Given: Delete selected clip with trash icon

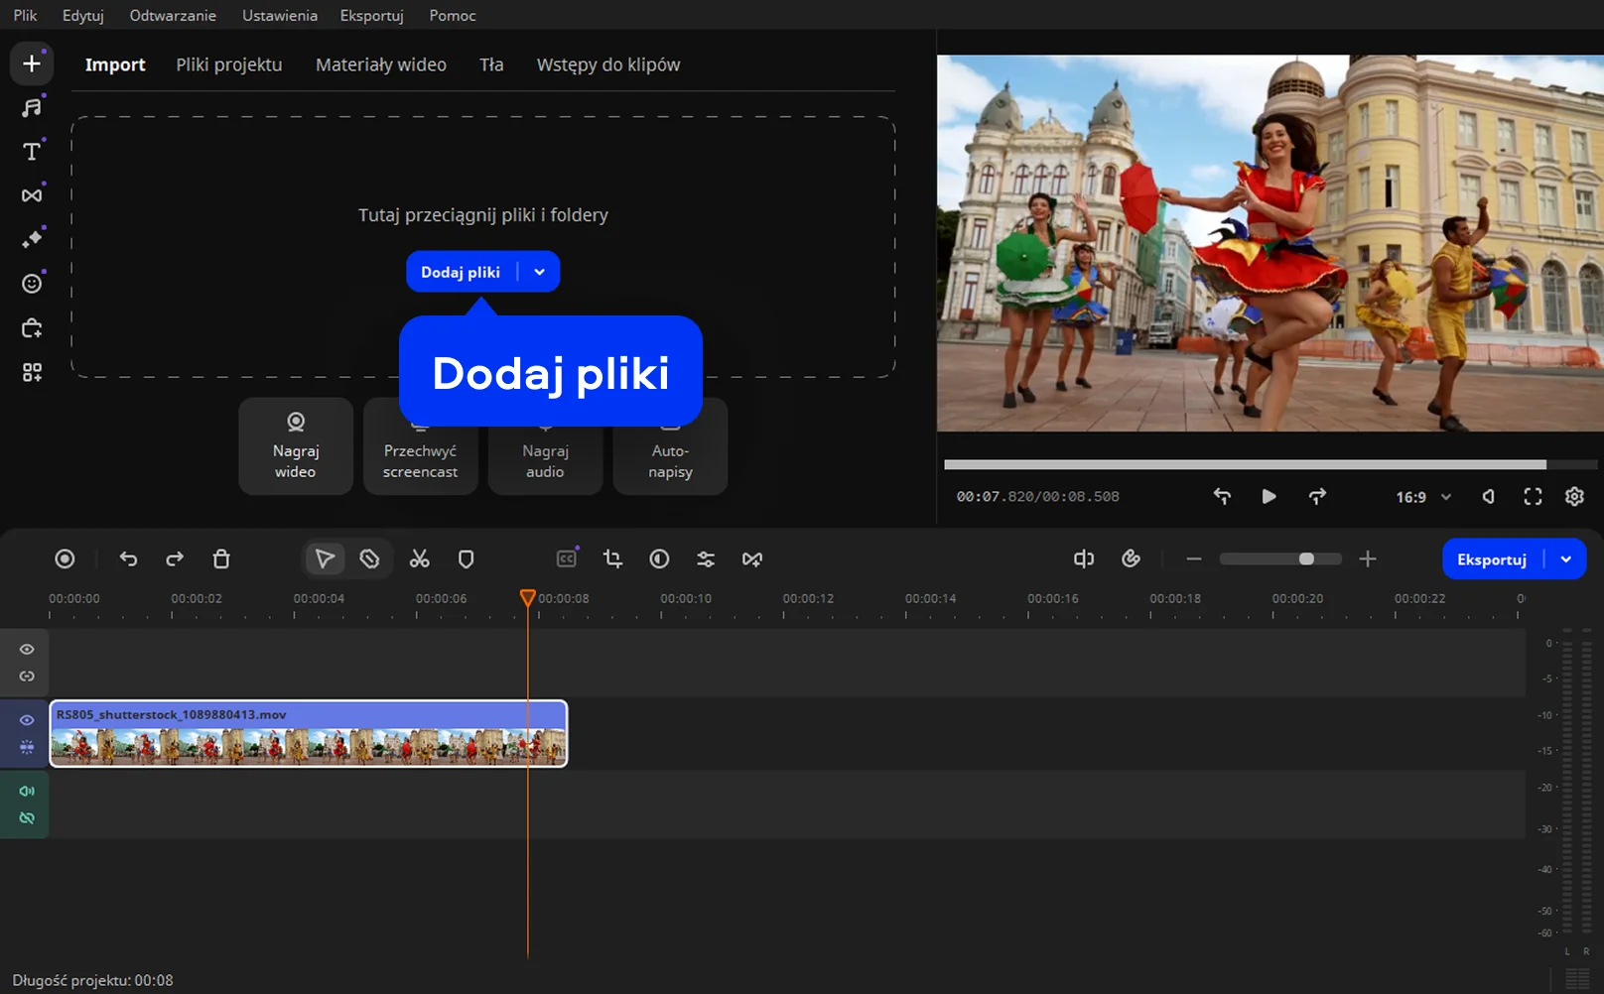Looking at the screenshot, I should (221, 559).
